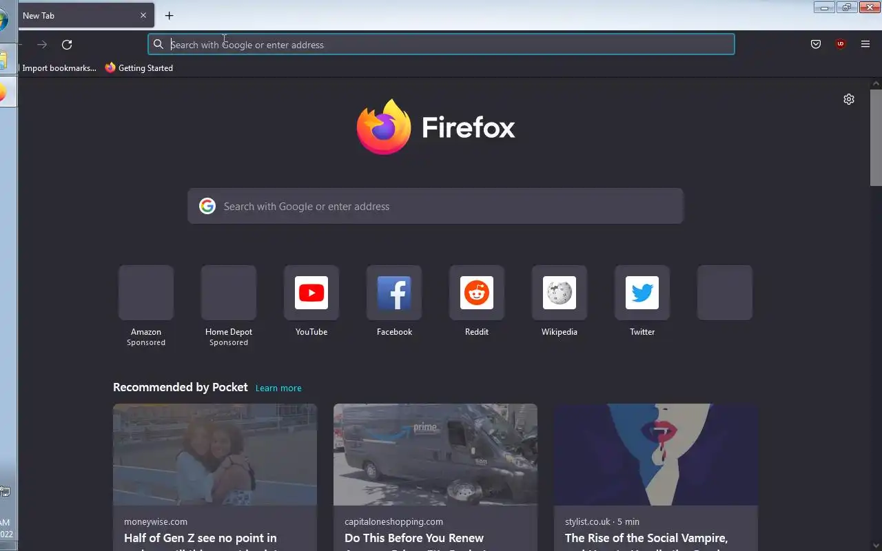Click the vertical scrollbar thumb

876,137
